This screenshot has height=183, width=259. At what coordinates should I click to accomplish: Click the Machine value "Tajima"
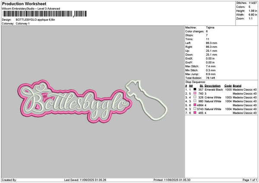[210, 28]
